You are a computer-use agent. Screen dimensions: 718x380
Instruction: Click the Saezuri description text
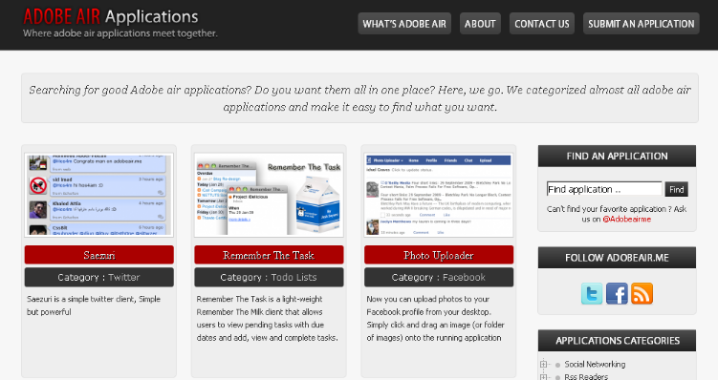click(94, 306)
